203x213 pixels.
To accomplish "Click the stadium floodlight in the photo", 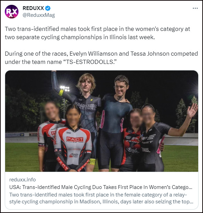I will [65, 88].
